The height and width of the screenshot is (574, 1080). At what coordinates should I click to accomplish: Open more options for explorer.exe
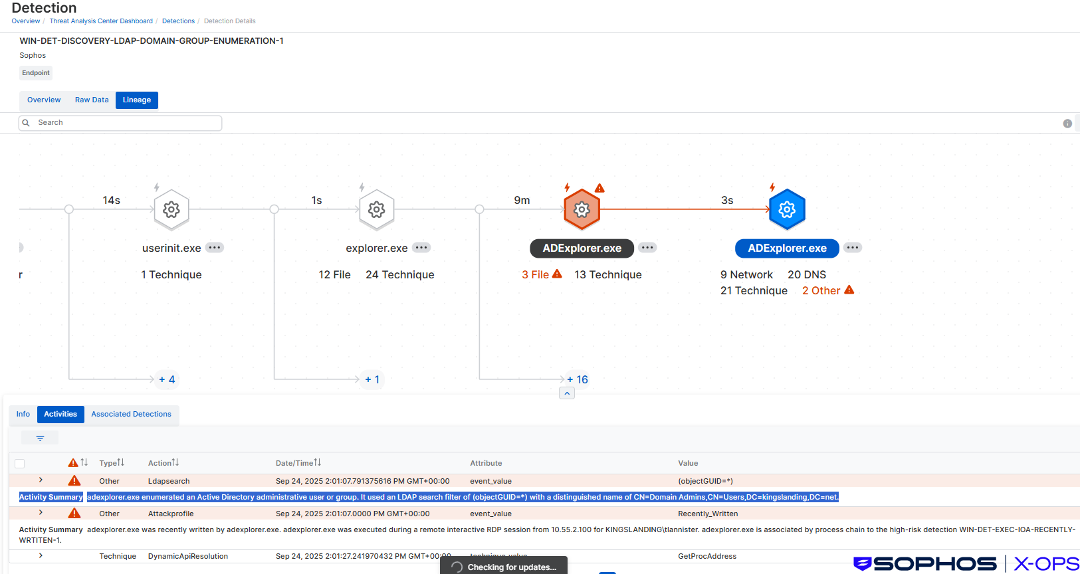421,248
